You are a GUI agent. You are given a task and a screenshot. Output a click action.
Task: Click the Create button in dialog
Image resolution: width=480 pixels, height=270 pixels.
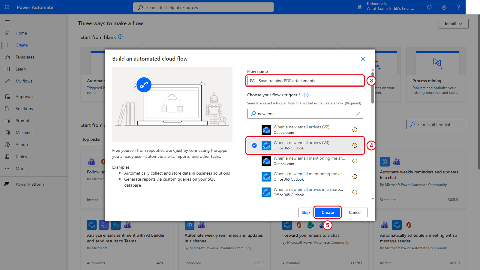click(x=328, y=212)
